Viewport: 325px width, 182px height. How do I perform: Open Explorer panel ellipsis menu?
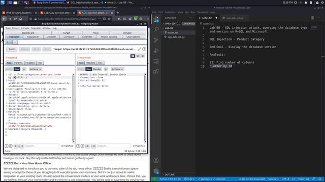click(190, 18)
